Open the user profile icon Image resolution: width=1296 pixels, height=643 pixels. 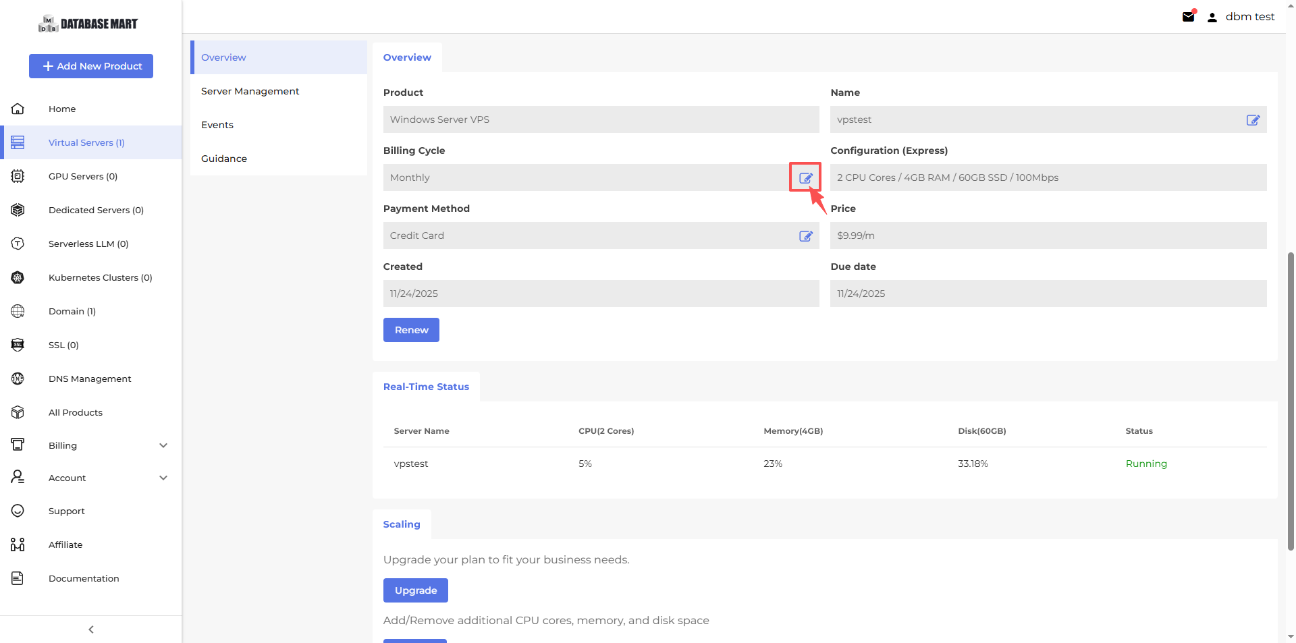[1212, 18]
